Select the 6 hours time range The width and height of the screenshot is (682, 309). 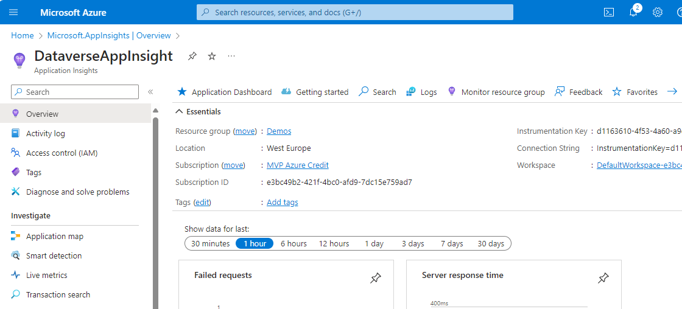[294, 243]
